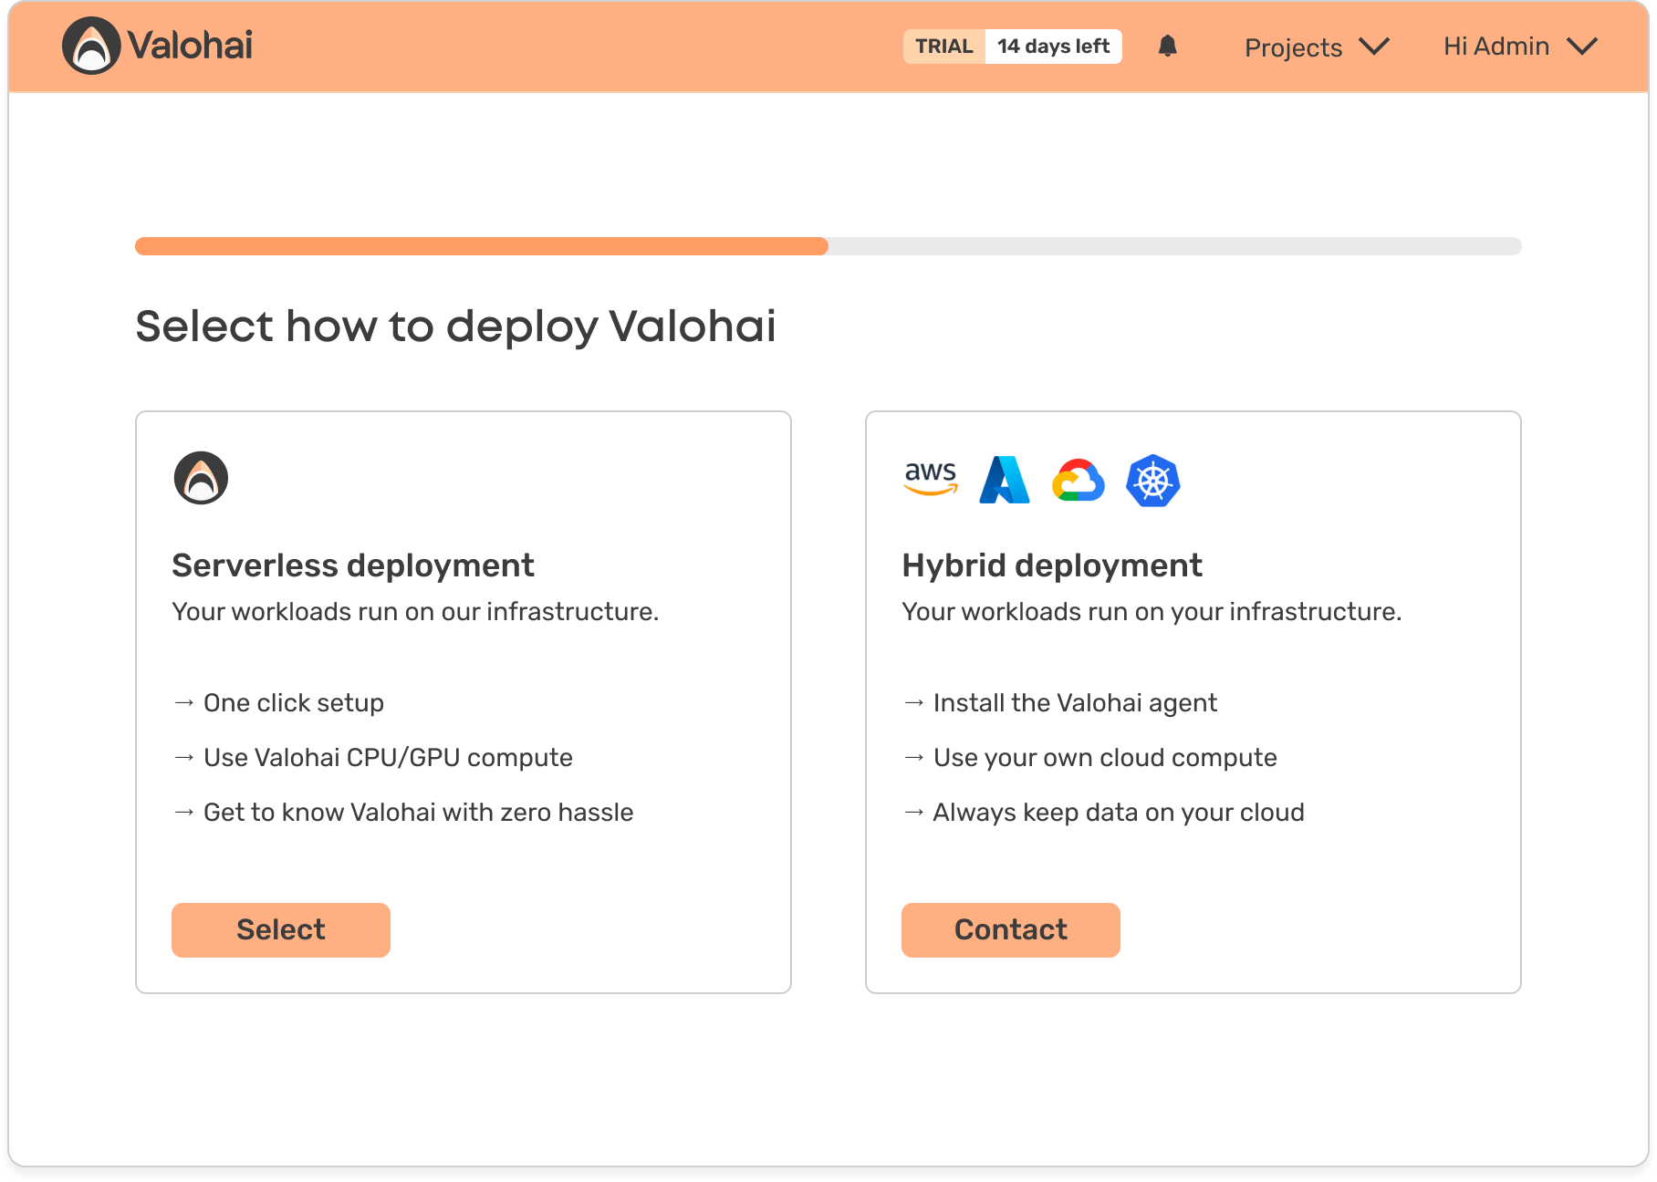
Task: Select the Serverless deployment option
Action: tap(281, 930)
